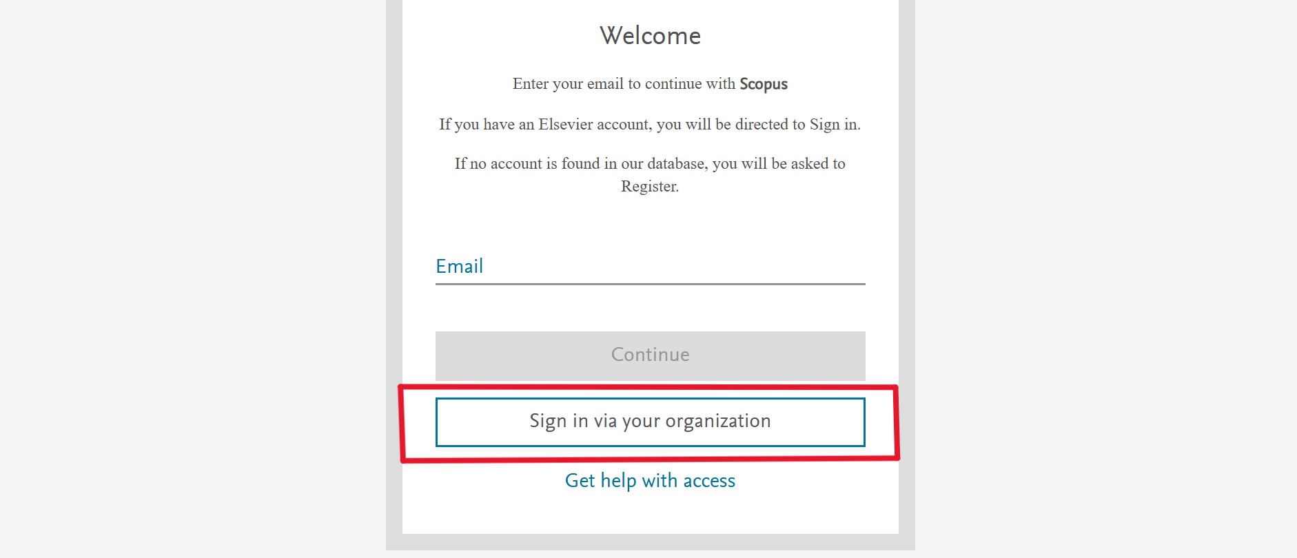
Task: Open the Get help with access link
Action: pos(650,480)
